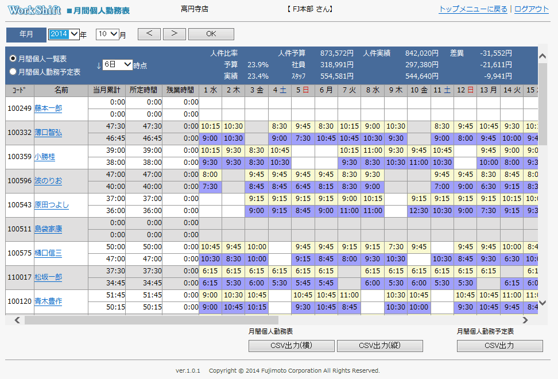Open the year 2014 dropdown
The image size is (558, 379).
(x=64, y=34)
